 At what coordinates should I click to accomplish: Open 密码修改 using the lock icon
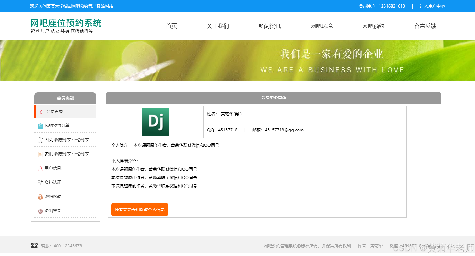[x=40, y=196]
